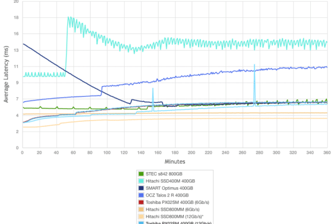Click the orange Hitachi SSD800MM 6Gb/s swatch
Image resolution: width=336 pixels, height=224 pixels.
[141, 209]
